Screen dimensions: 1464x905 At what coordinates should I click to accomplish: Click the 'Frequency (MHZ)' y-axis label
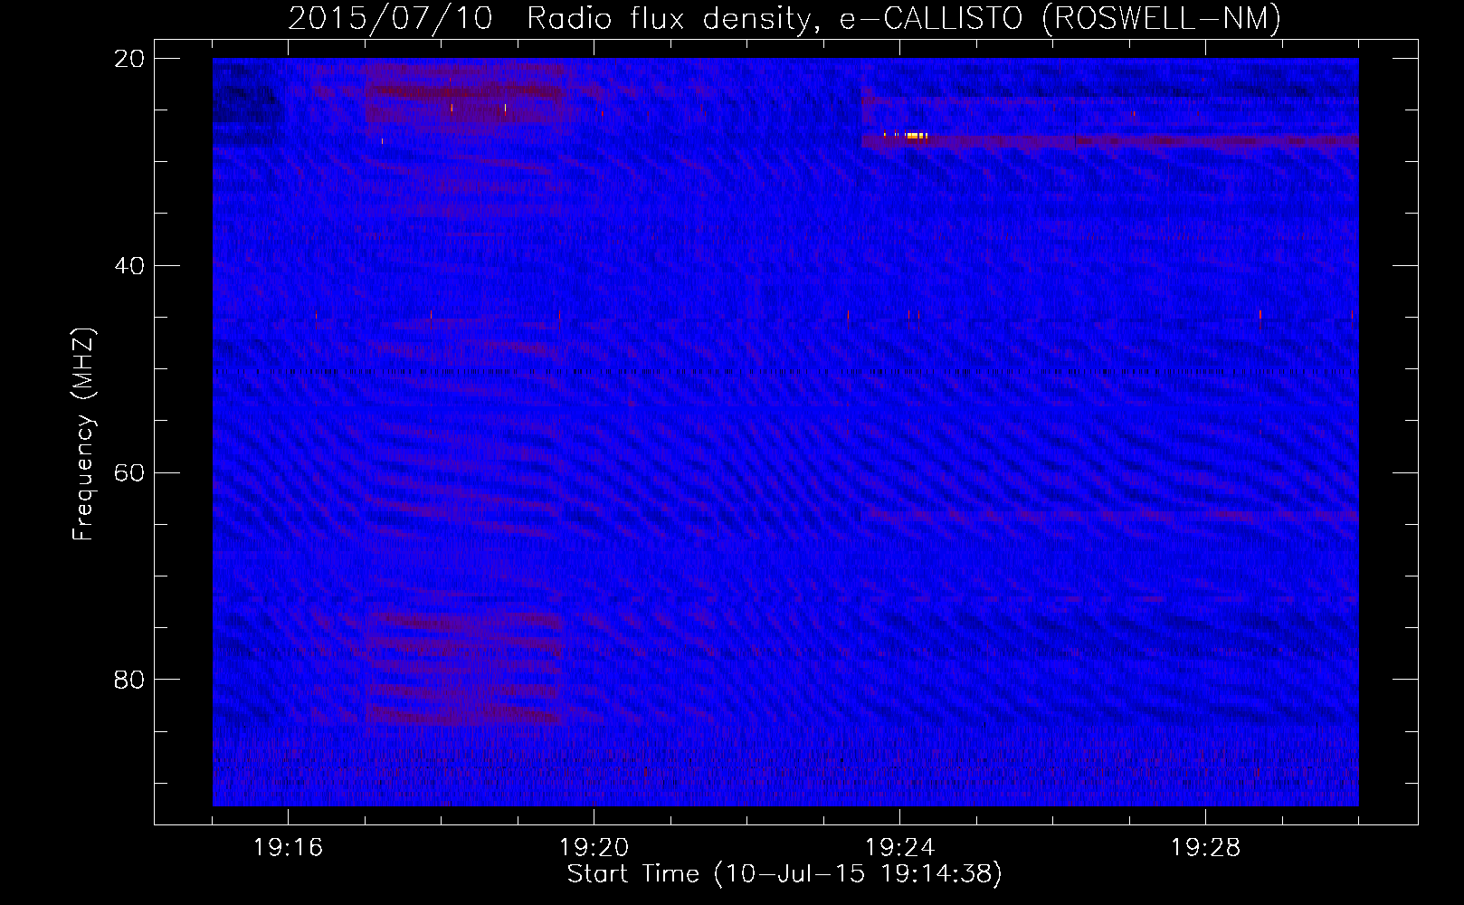(83, 434)
